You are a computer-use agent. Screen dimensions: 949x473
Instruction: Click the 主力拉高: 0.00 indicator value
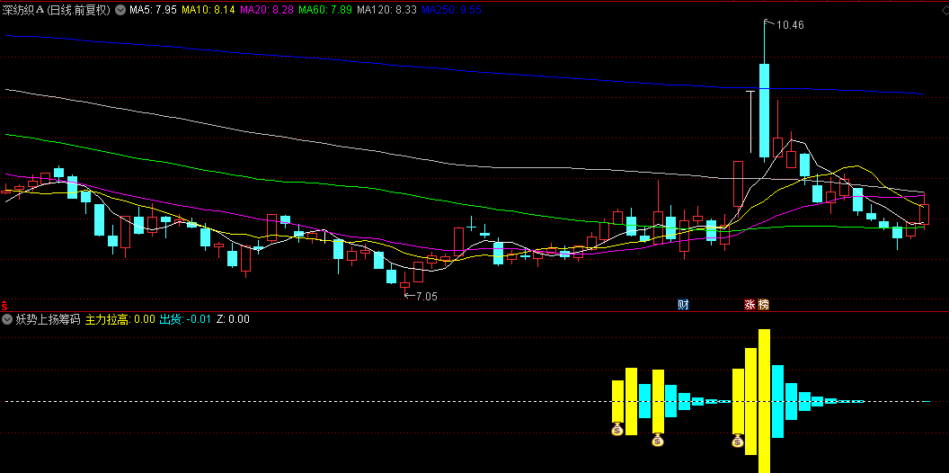pyautogui.click(x=120, y=319)
